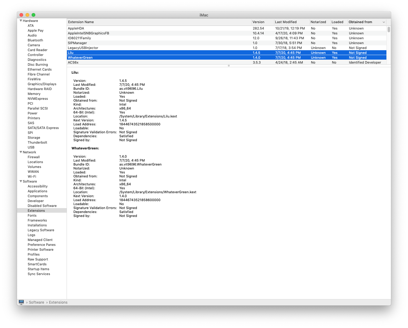Open the column sort chevron in Obtained from

[384, 22]
